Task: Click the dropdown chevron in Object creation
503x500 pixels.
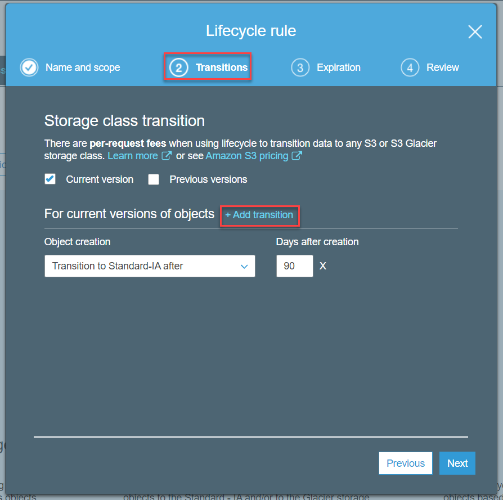Action: coord(244,266)
